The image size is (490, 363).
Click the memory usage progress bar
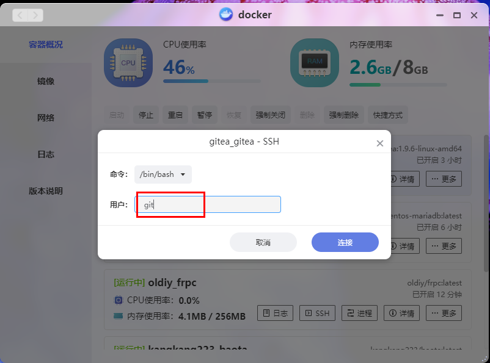point(398,85)
